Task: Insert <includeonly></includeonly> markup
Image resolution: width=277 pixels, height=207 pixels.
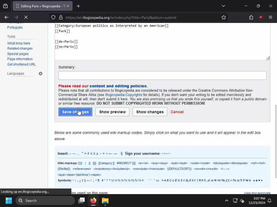Action: [x=112, y=169]
